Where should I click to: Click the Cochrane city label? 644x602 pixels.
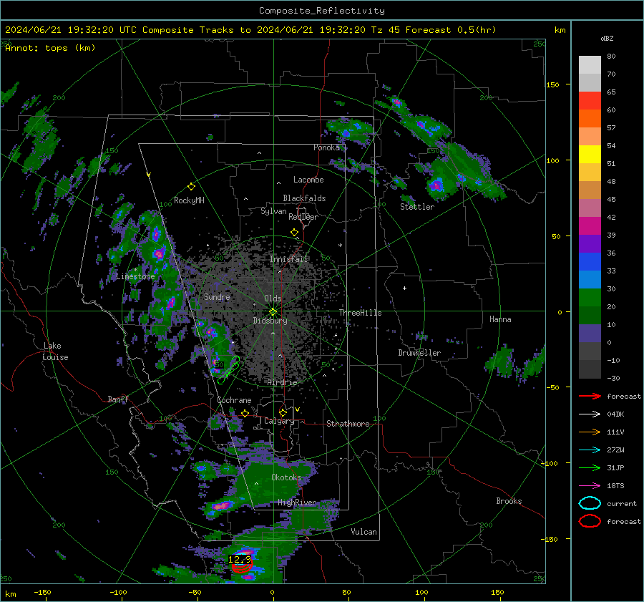[234, 400]
